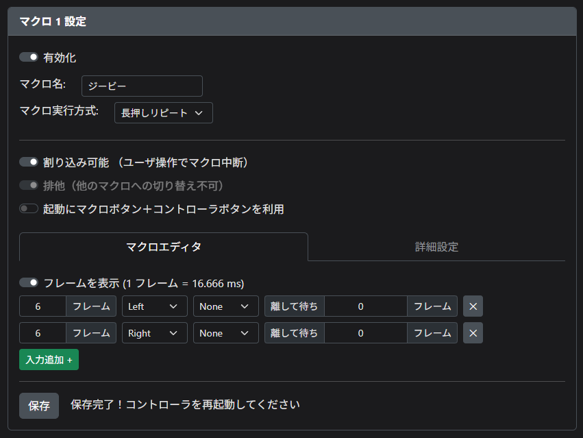This screenshot has height=438, width=583.
Task: Click the 入力追加 + button
Action: tap(49, 359)
